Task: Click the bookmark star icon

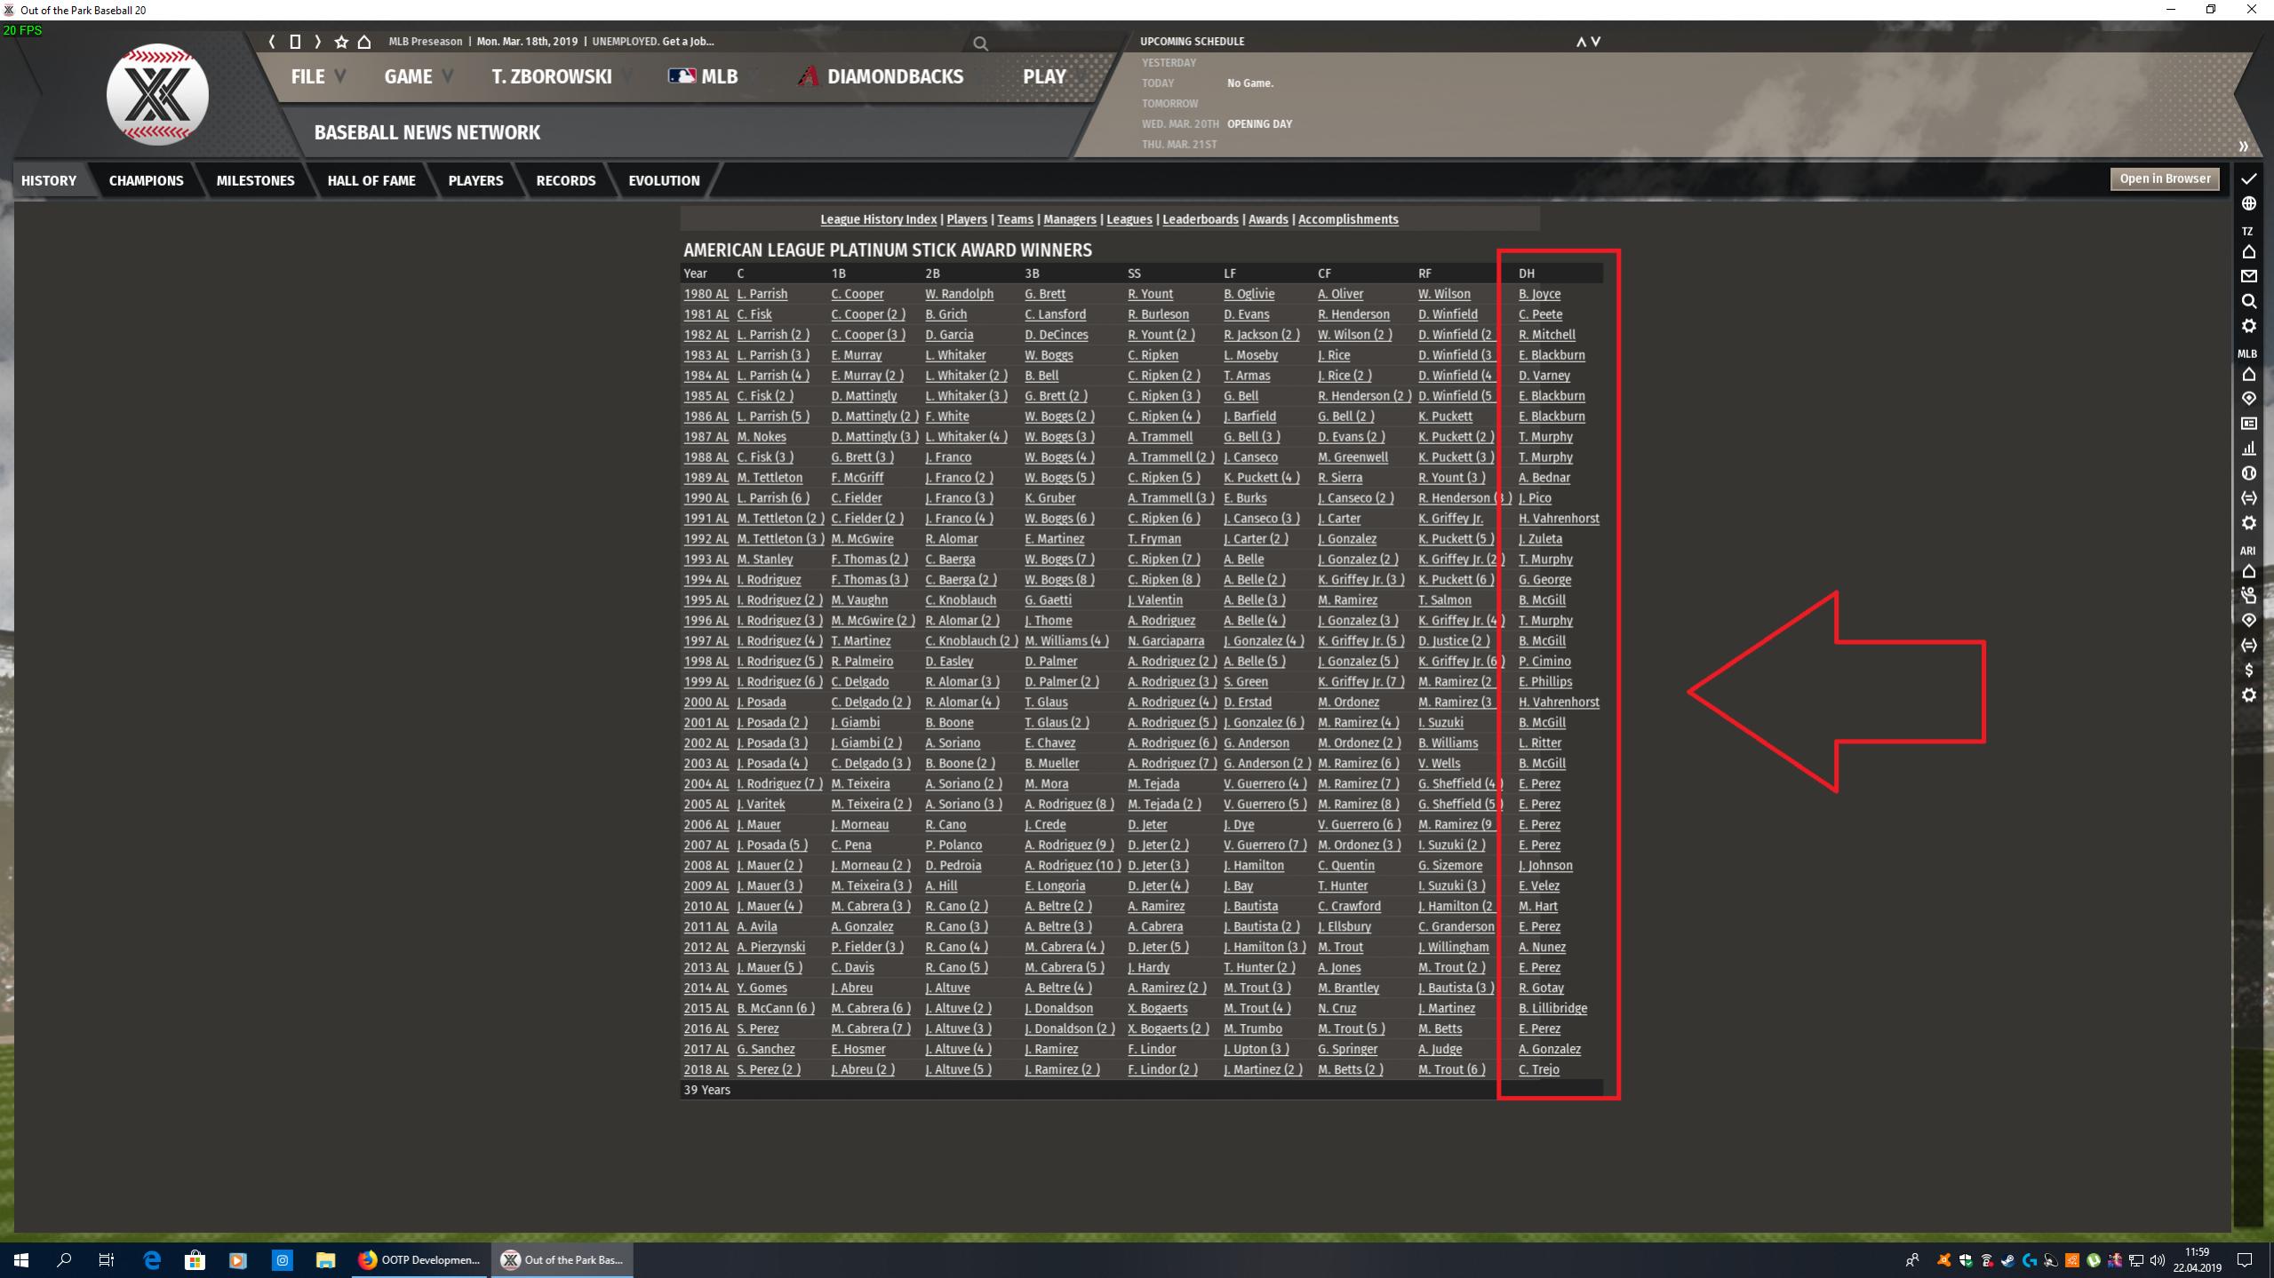Action: point(341,42)
